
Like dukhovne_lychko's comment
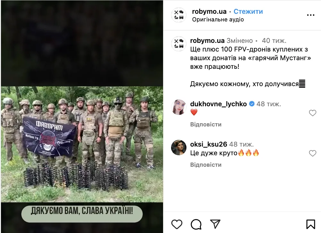(x=313, y=113)
